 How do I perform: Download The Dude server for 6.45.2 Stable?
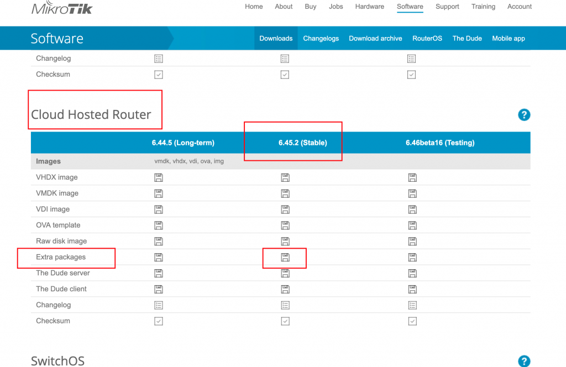pos(285,273)
